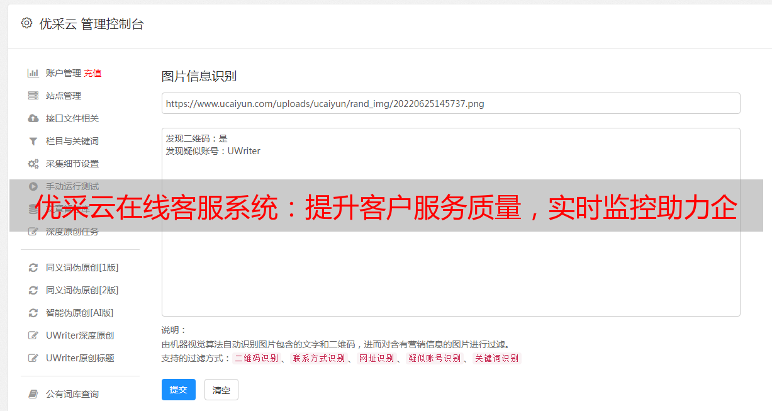This screenshot has height=411, width=772.
Task: Click the server icon next to 站点管理
Action: tap(33, 96)
